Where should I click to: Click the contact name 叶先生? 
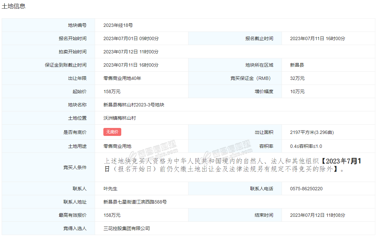[110, 189]
